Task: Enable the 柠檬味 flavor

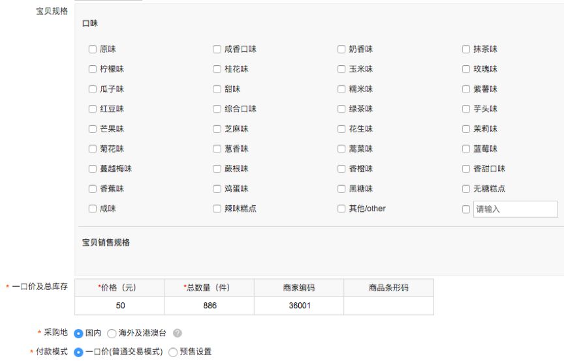Action: pos(93,69)
